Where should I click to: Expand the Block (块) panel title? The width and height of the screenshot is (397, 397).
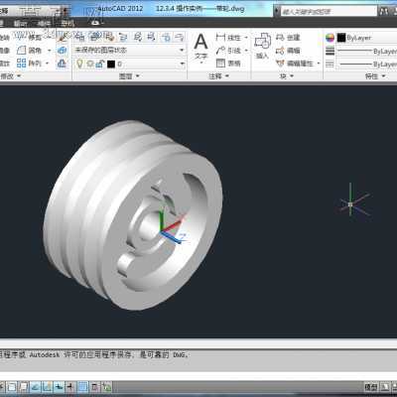point(287,76)
